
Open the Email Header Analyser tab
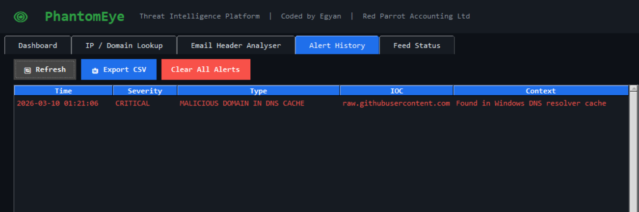tap(236, 45)
